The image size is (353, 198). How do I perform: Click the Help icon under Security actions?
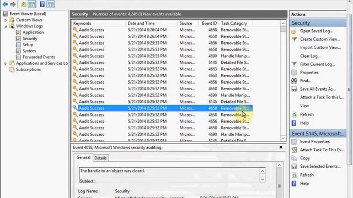(x=294, y=123)
